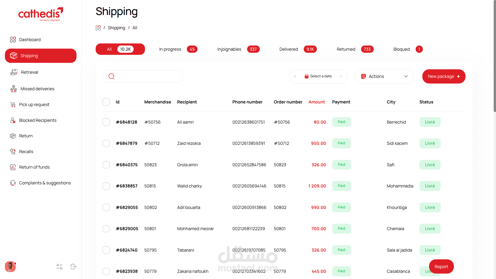Click the Blocked Recipients user icon
496x279 pixels.
13,120
